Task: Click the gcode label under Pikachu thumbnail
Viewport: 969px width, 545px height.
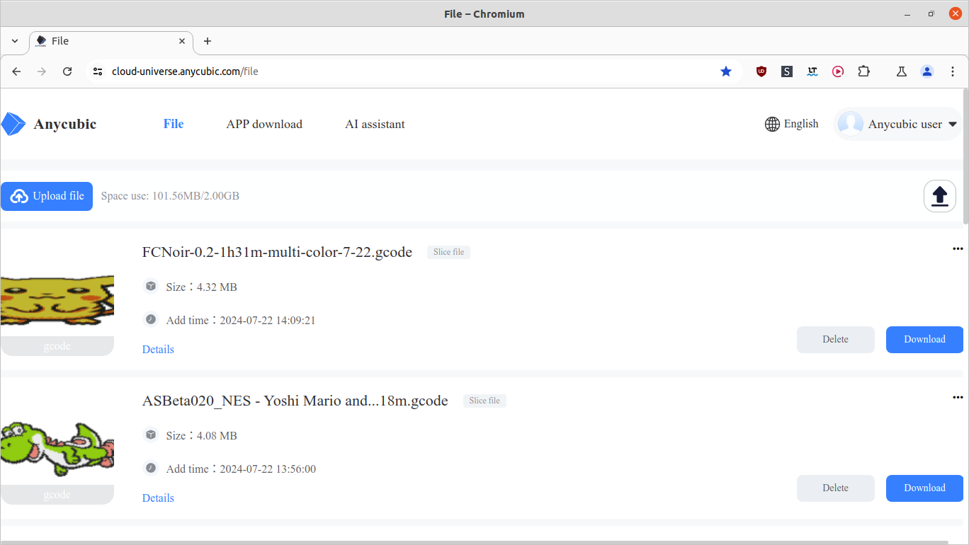Action: [57, 346]
